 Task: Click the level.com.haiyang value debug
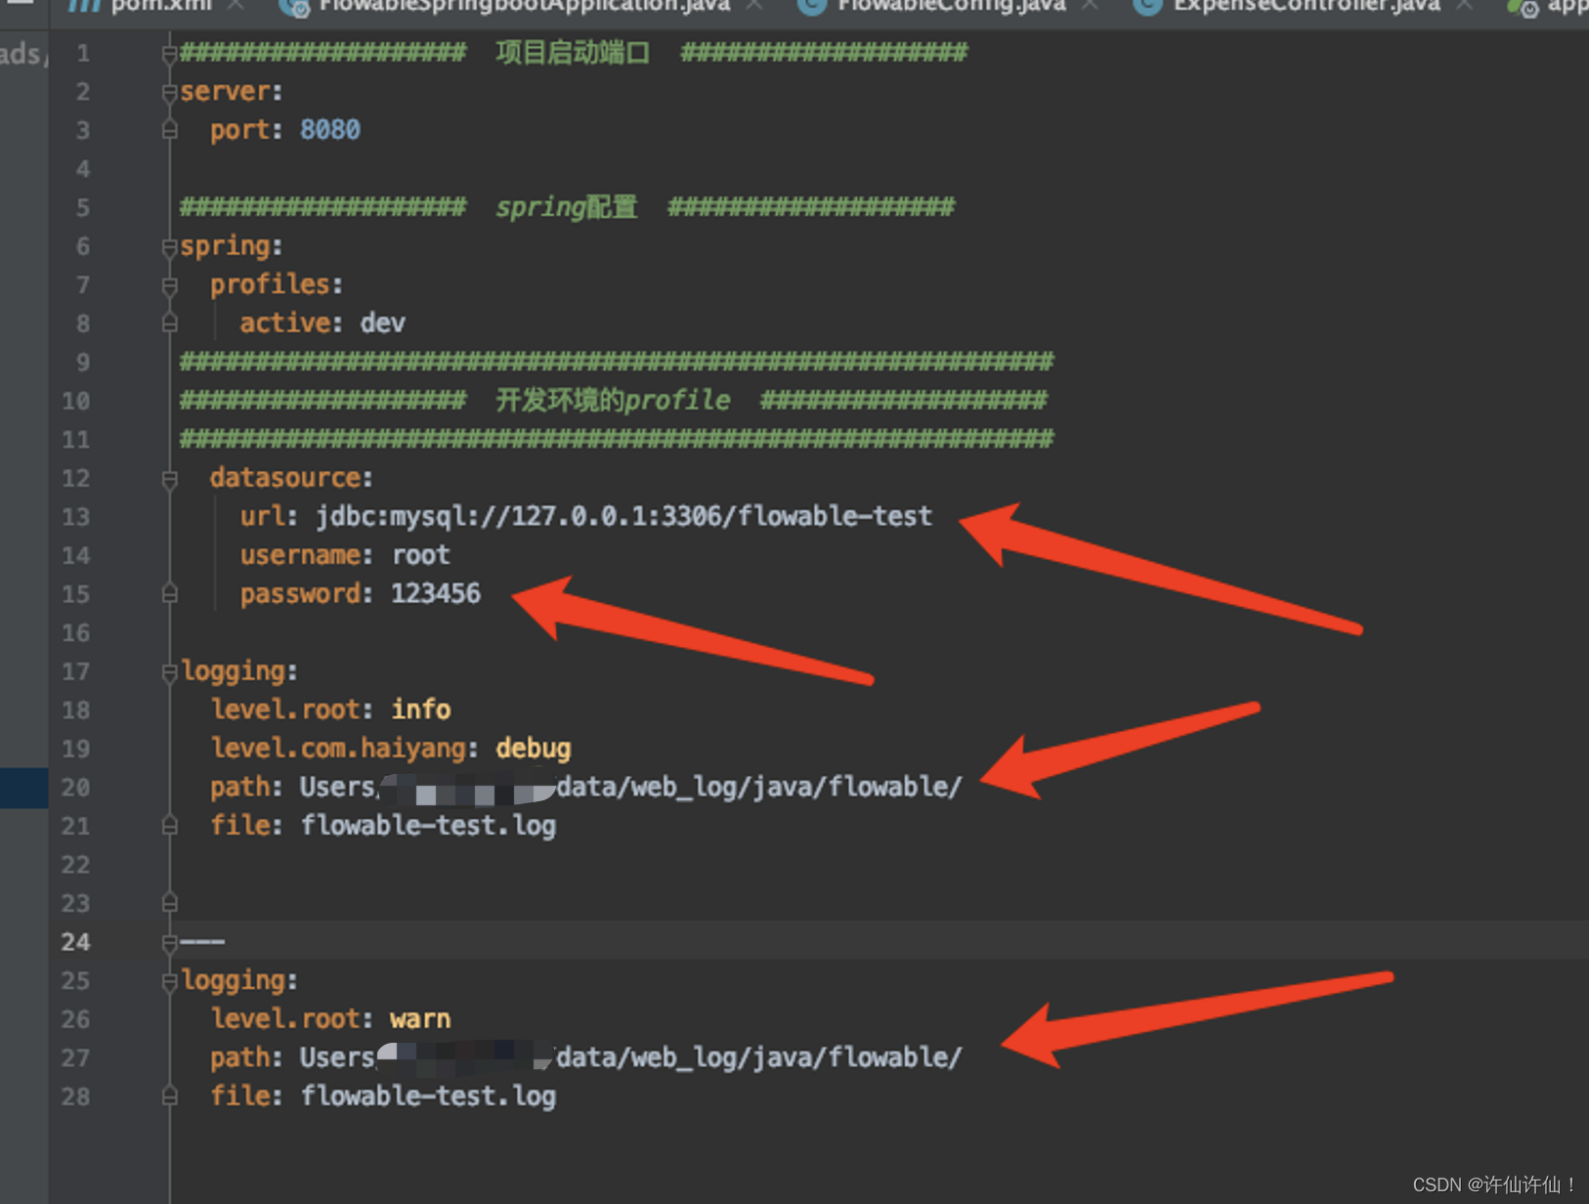(534, 749)
